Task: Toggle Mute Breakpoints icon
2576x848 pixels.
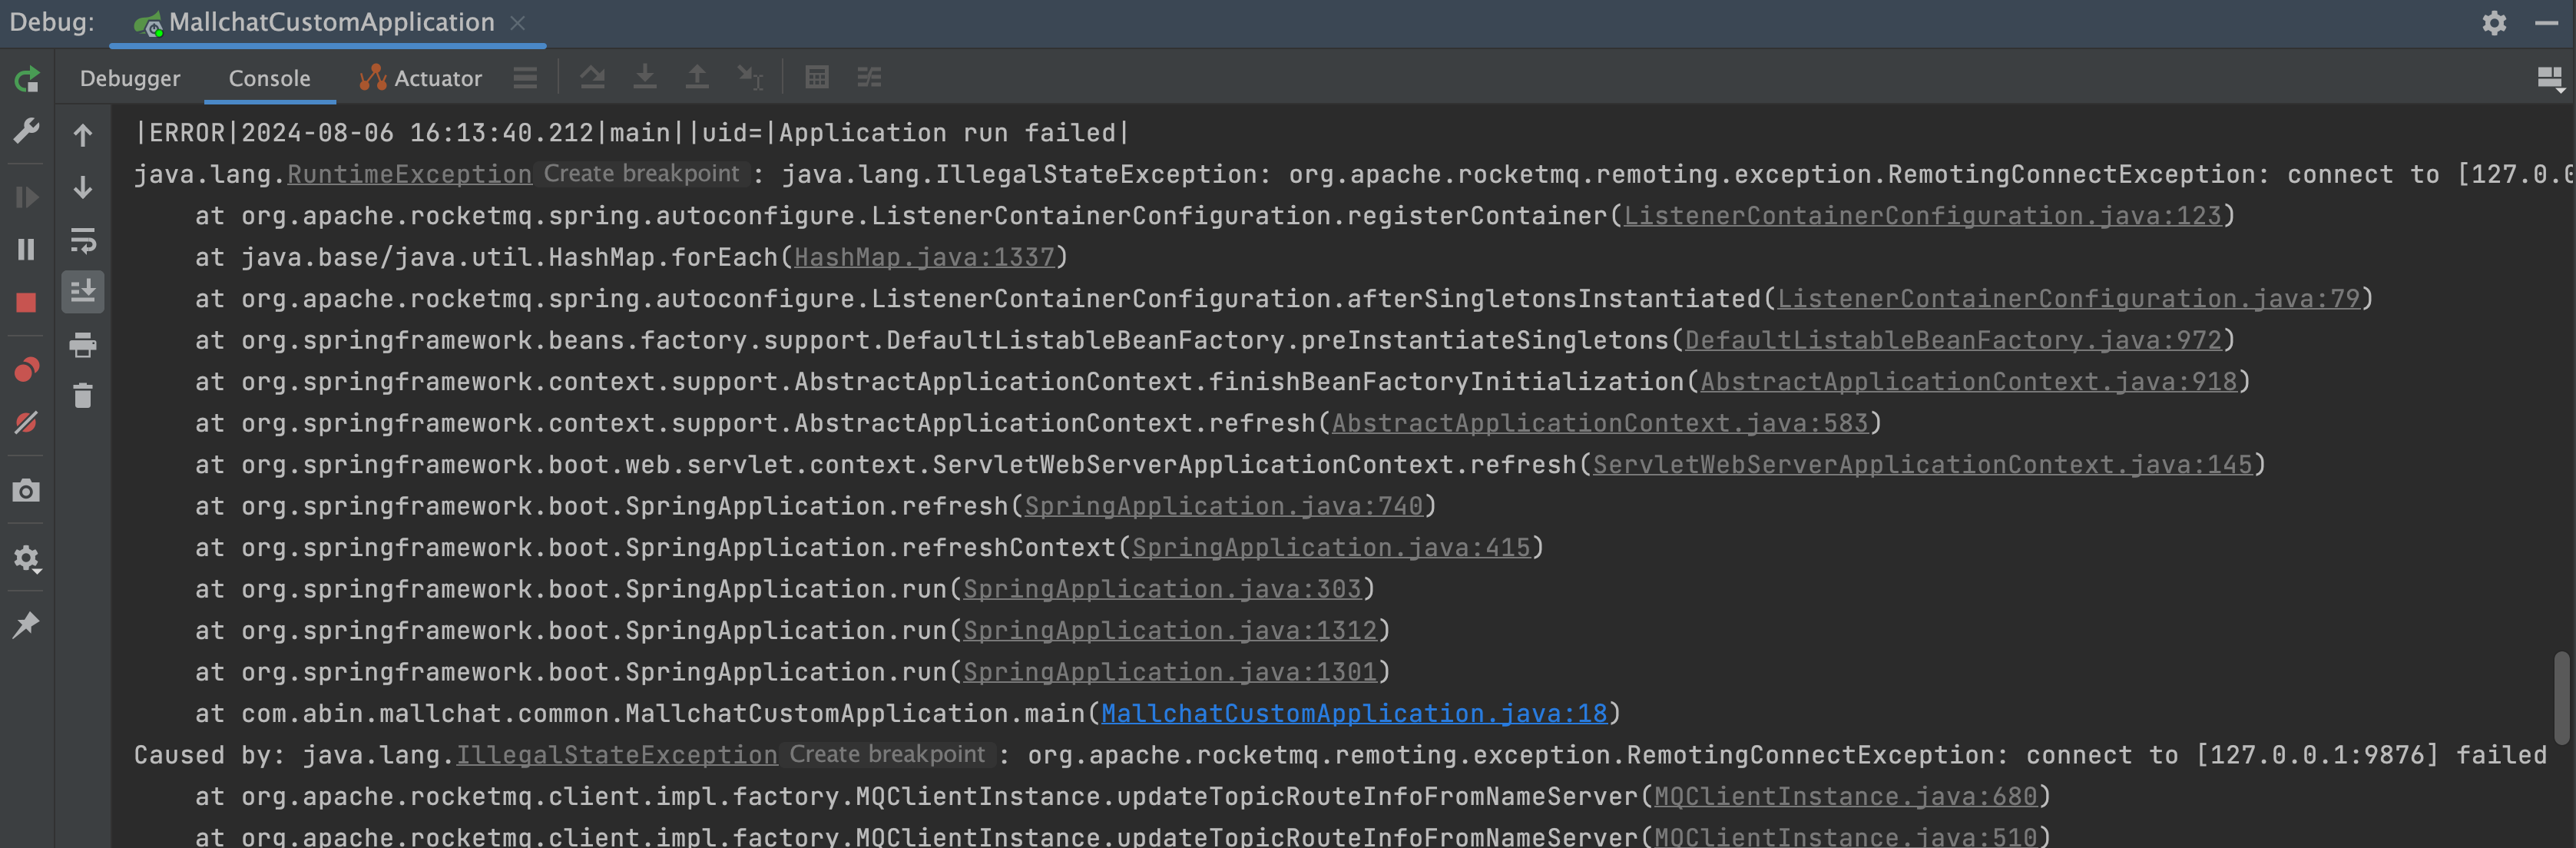Action: tap(27, 422)
